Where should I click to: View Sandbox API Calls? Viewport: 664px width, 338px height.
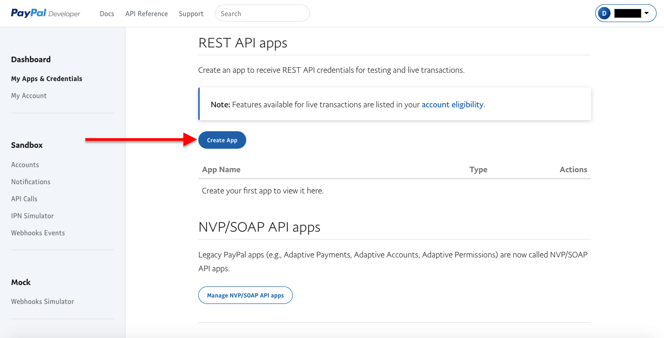pos(24,199)
